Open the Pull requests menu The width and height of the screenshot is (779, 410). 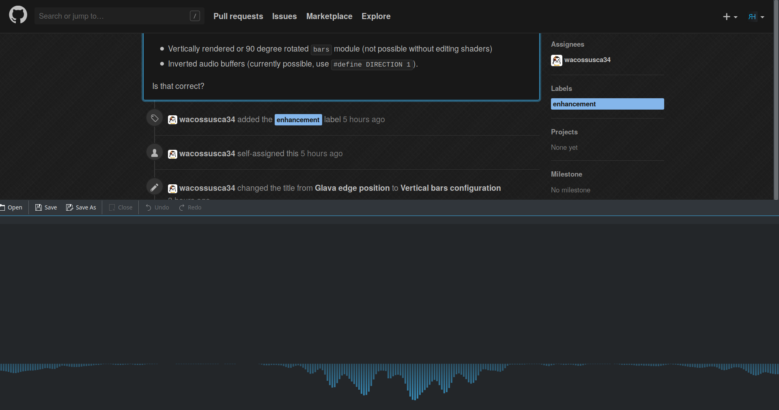pyautogui.click(x=238, y=16)
